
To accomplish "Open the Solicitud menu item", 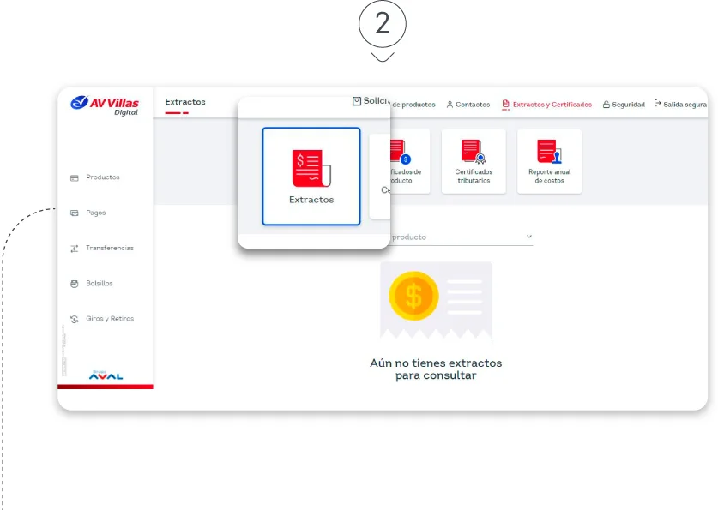I will tap(371, 101).
